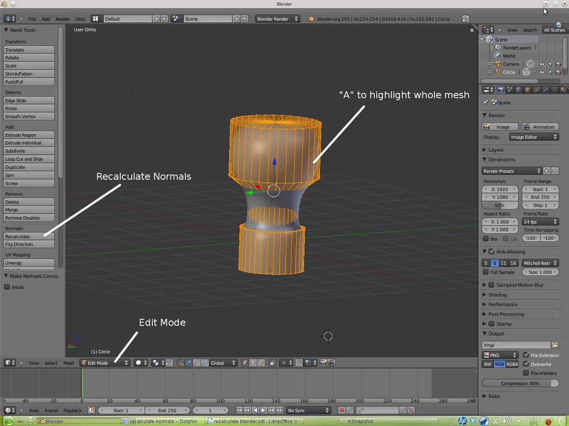Open the No Sync dropdown
Screen dimensions: 569x426
click(x=308, y=410)
